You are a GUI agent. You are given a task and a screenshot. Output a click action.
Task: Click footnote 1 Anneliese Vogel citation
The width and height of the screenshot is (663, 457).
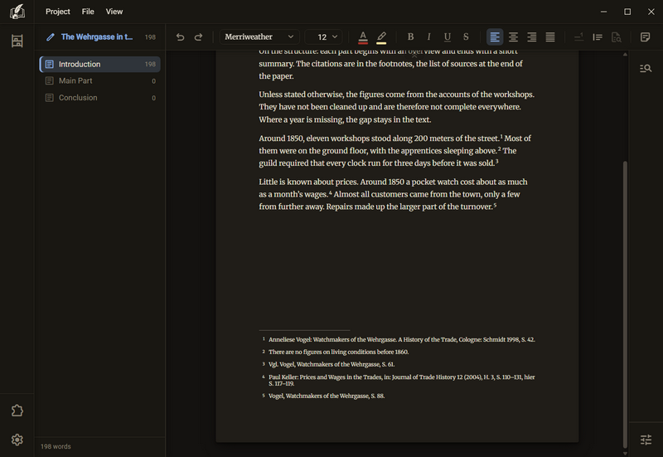402,339
